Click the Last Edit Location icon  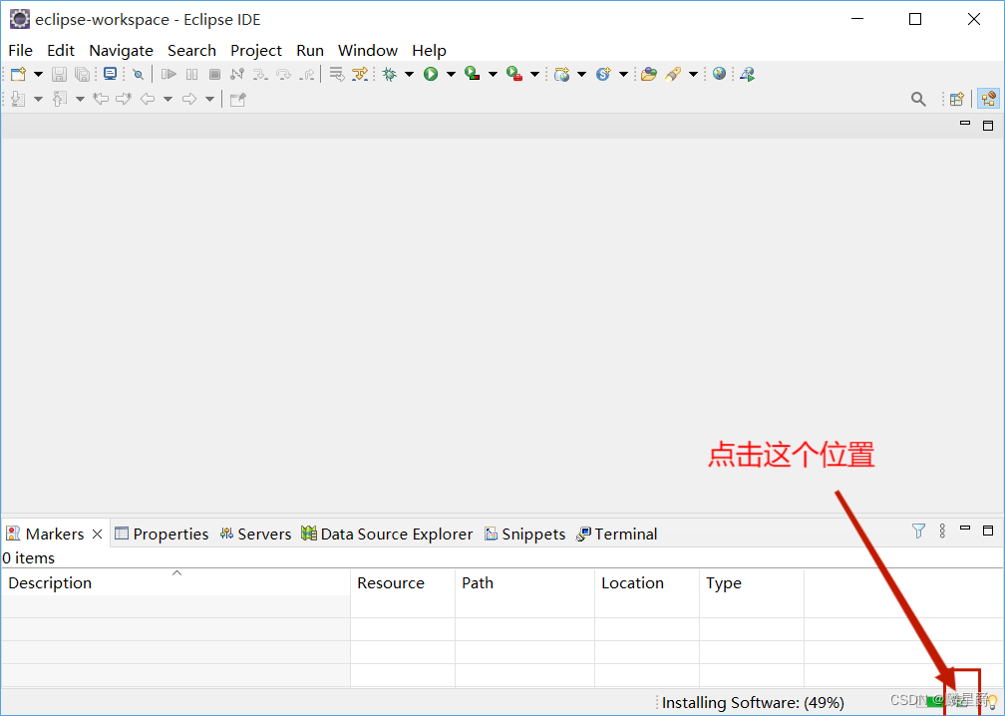101,99
